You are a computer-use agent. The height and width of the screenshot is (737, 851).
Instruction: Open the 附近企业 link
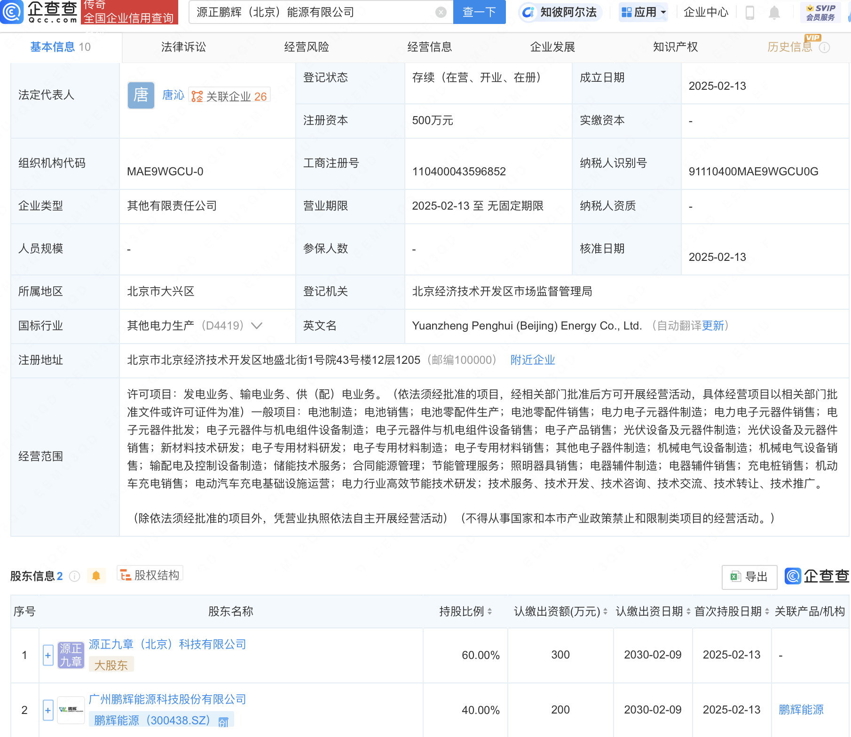click(x=532, y=360)
